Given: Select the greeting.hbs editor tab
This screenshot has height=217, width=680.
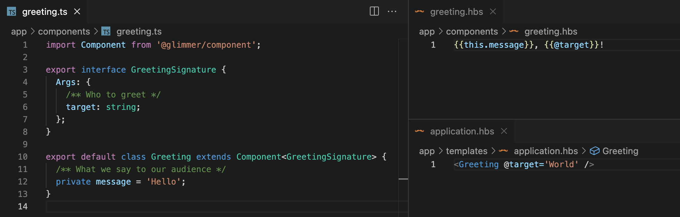Looking at the screenshot, I should click(x=456, y=12).
